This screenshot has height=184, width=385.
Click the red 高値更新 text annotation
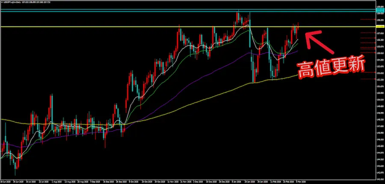[331, 67]
